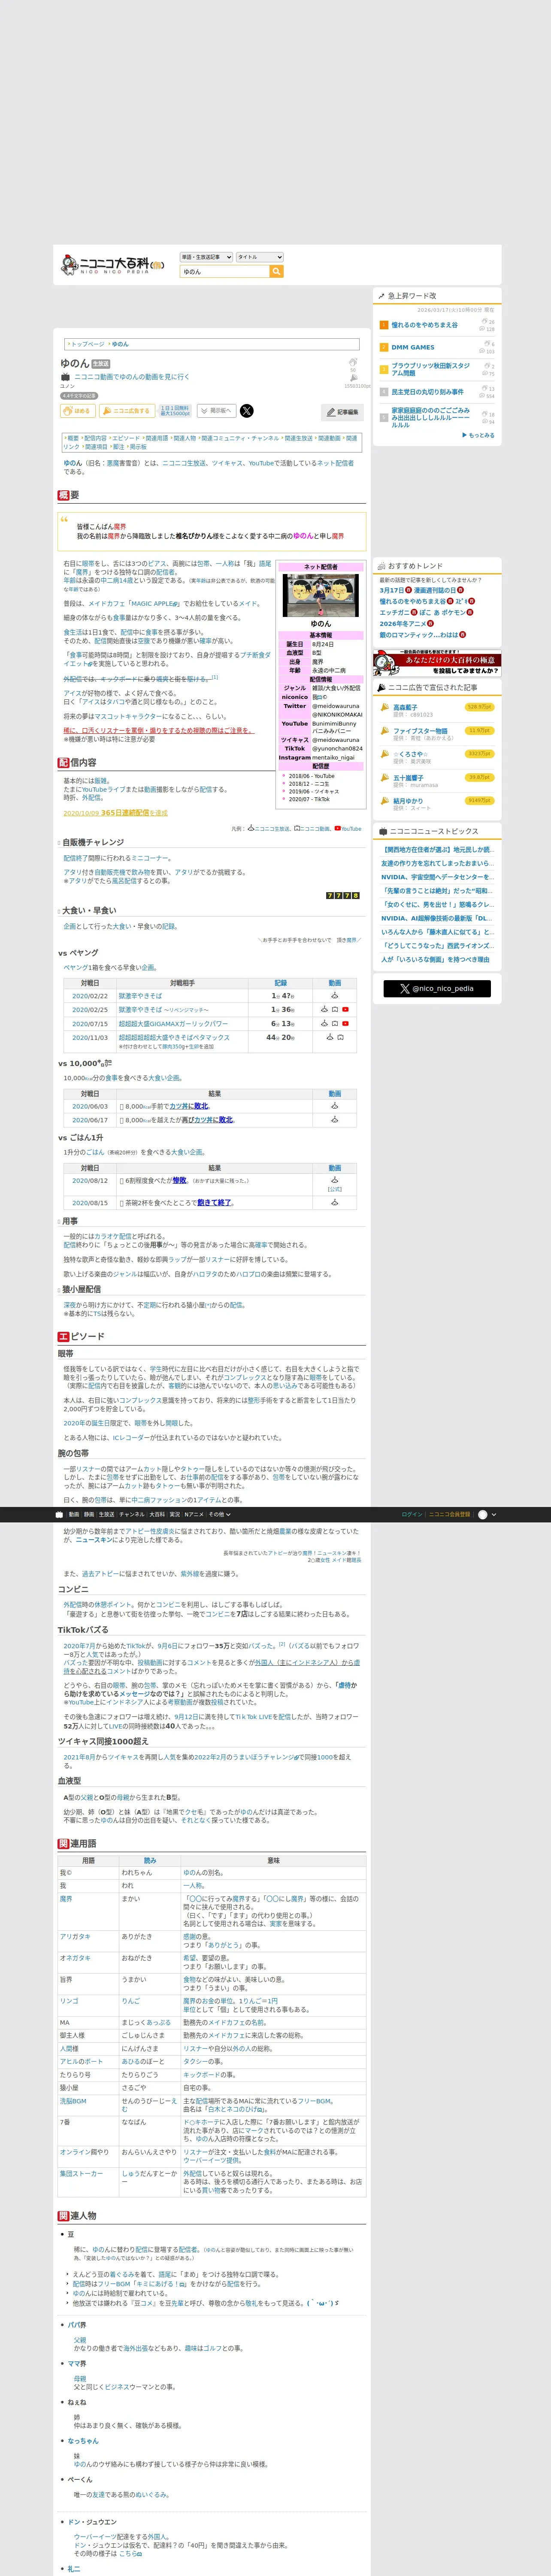Open advertised article 五十嵐響子
The image size is (551, 2576).
(x=408, y=777)
